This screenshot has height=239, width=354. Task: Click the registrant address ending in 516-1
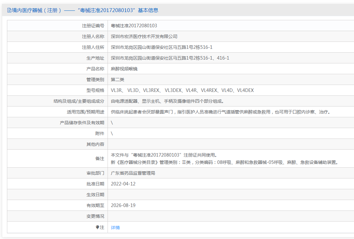pyautogui.click(x=161, y=47)
